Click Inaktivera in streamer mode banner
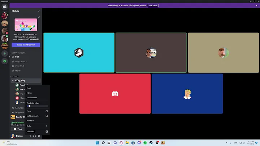Screen dimensions: 260x146 153,5
